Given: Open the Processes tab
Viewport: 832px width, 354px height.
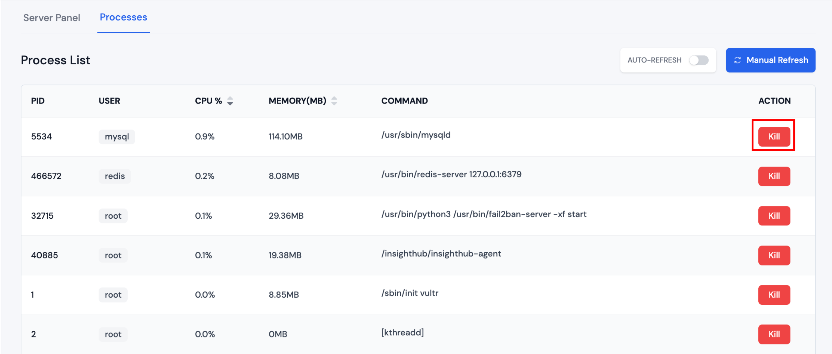Looking at the screenshot, I should coord(123,17).
